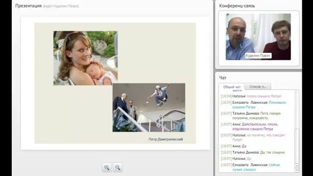This screenshot has height=176, width=313.
Task: Click the skateboarder photo on slide
Action: coord(149,108)
